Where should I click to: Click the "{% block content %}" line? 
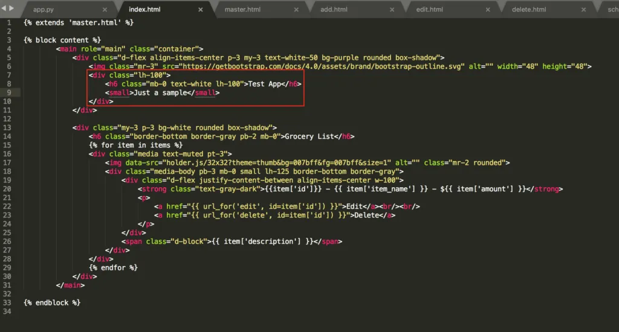pos(62,40)
